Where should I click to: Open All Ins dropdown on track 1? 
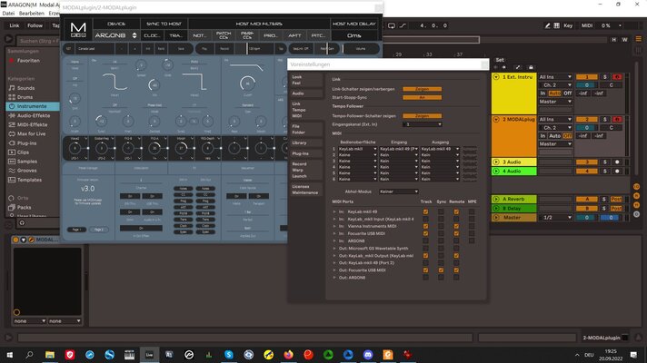pos(555,77)
